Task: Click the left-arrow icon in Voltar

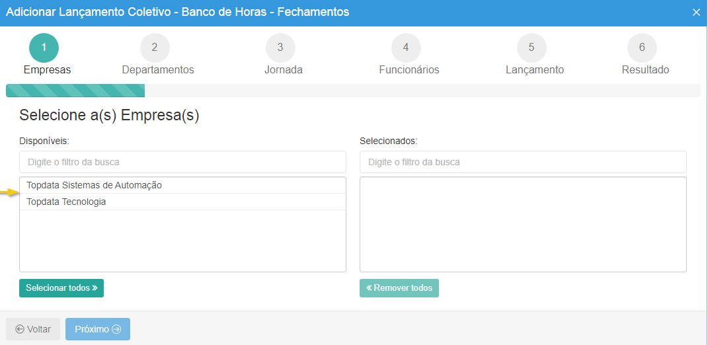Action: point(20,329)
